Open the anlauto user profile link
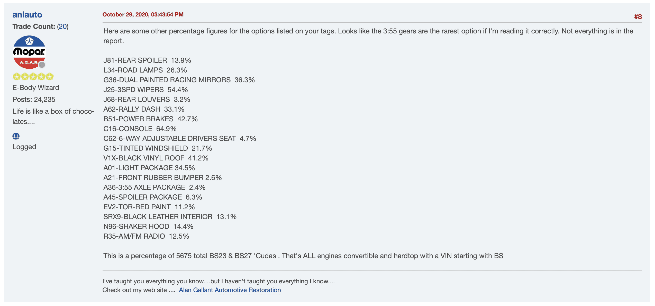The height and width of the screenshot is (306, 655). coord(27,15)
